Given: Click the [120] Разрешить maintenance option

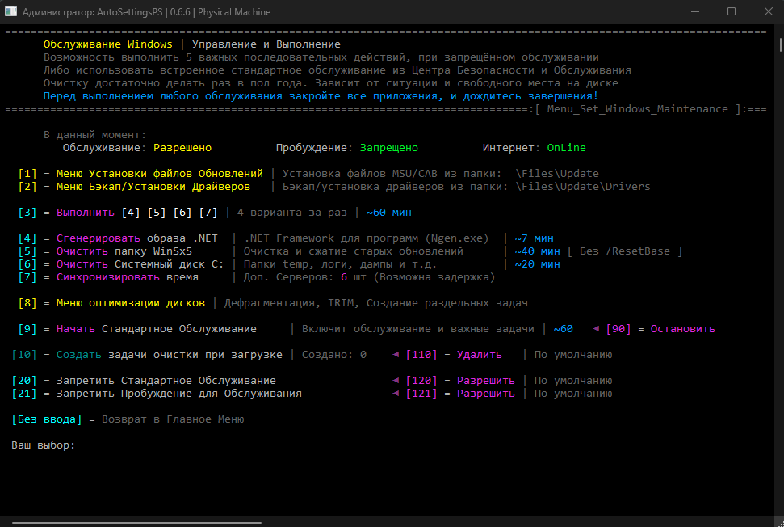Looking at the screenshot, I should [x=460, y=381].
